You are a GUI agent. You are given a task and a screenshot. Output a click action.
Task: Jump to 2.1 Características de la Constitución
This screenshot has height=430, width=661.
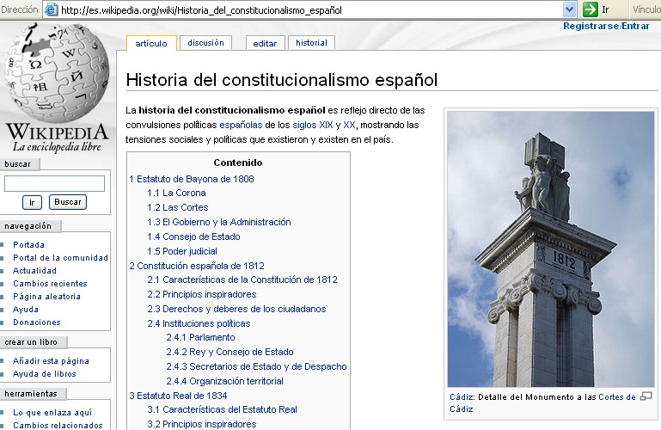242,279
